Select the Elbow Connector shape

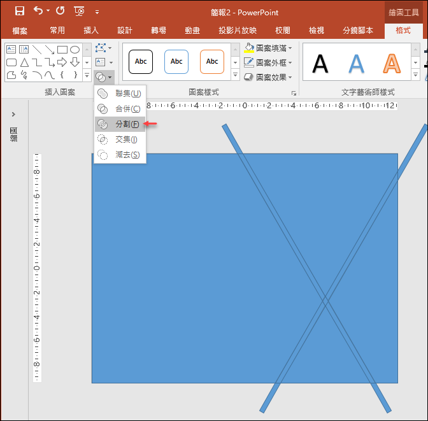[x=37, y=62]
